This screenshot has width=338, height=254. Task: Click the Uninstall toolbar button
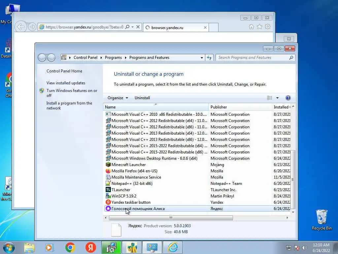[142, 98]
